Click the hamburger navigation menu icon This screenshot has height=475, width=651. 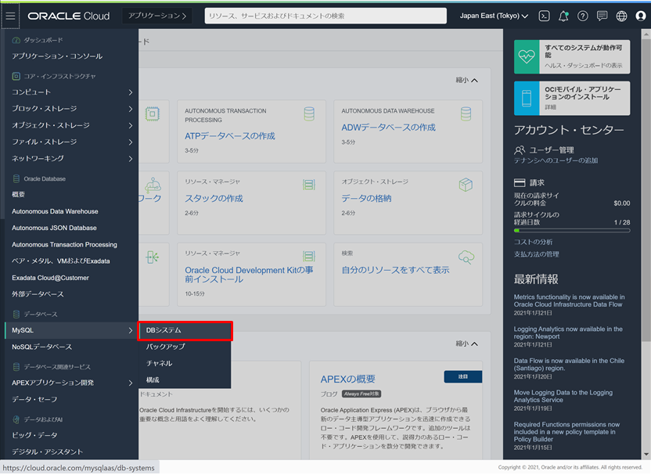click(x=11, y=16)
